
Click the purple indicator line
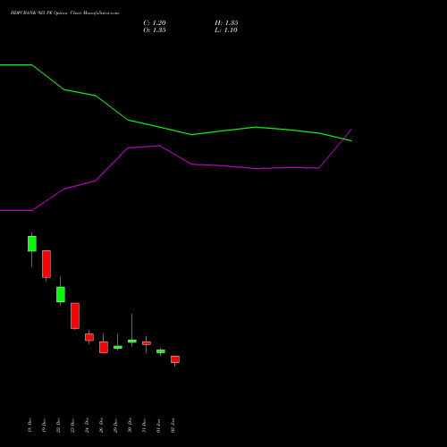[191, 164]
